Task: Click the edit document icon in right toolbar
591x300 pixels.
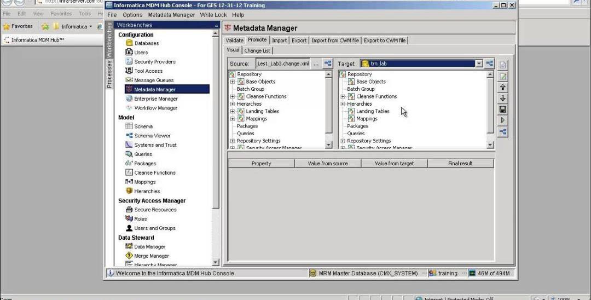Action: coord(502,76)
